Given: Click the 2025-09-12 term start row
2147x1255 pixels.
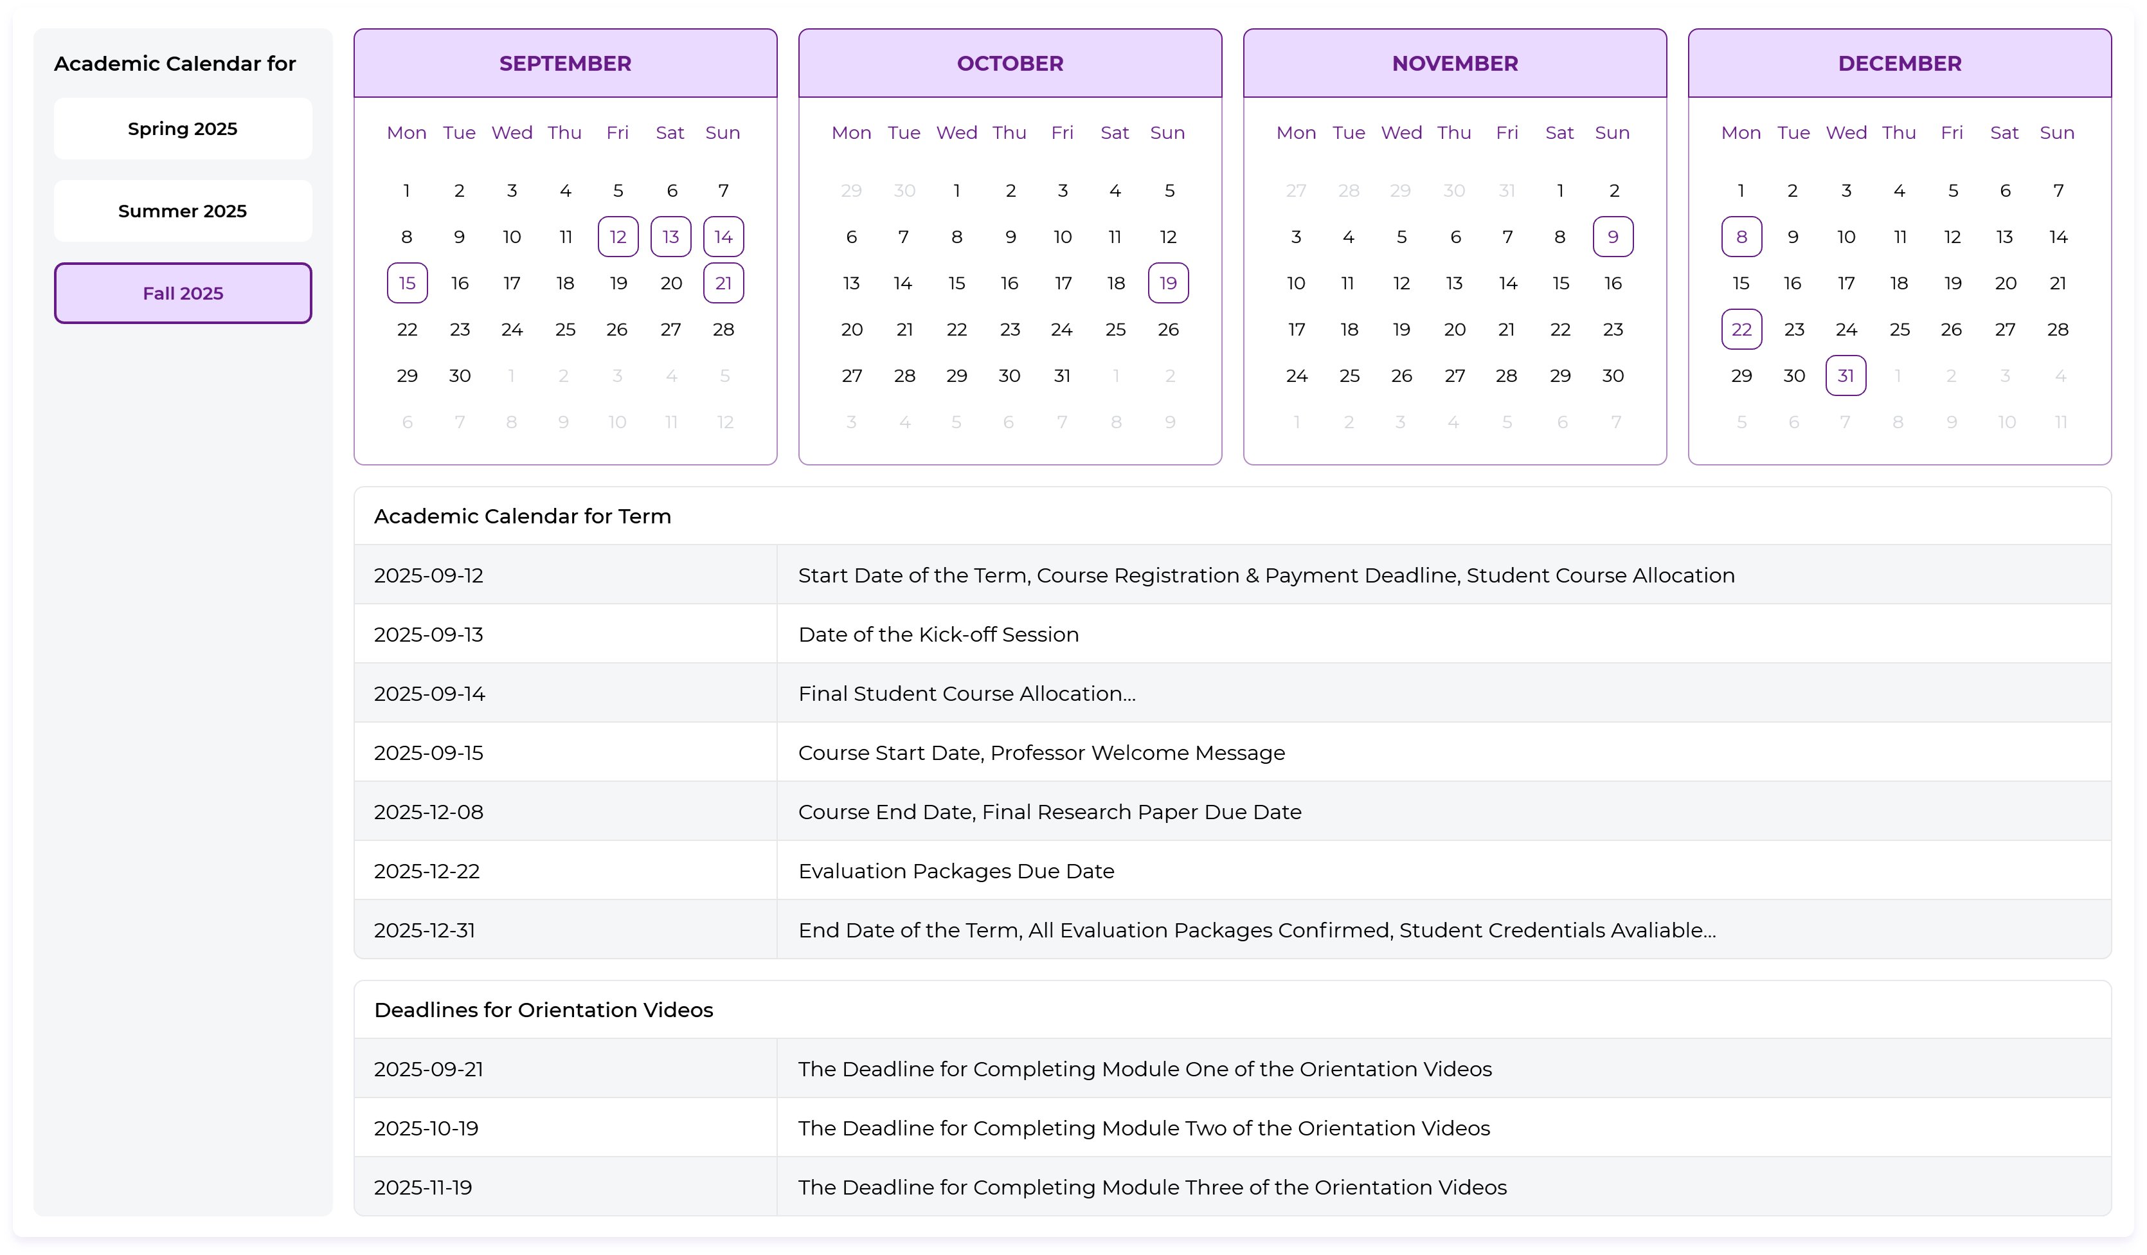Looking at the screenshot, I should [1232, 575].
